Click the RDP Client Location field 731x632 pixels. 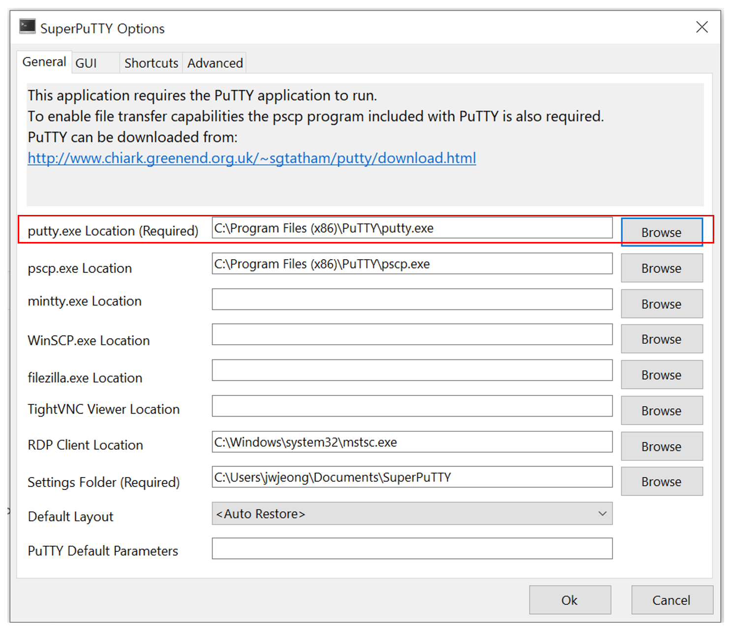412,442
